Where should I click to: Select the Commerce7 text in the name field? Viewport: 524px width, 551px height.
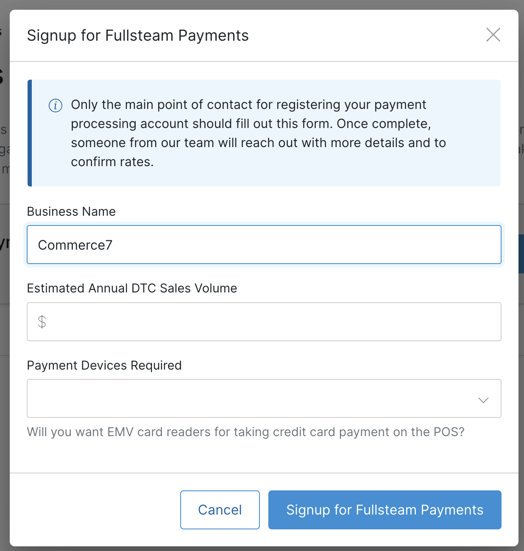pyautogui.click(x=75, y=245)
